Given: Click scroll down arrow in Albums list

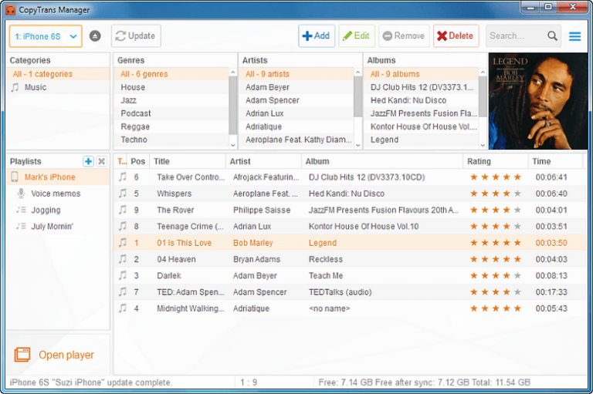Looking at the screenshot, I should click(x=483, y=146).
